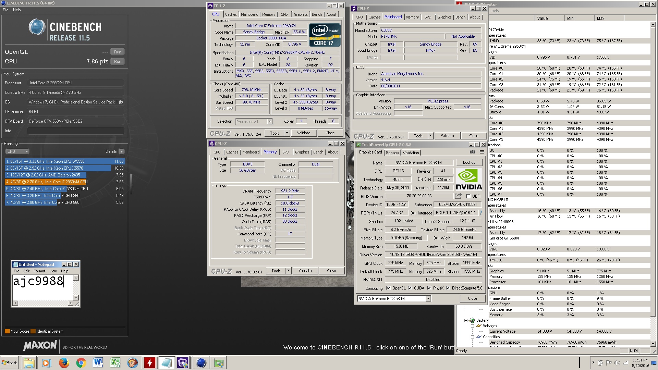Open SPD tab in CPU-Z Memory window
The width and height of the screenshot is (658, 370).
coord(285,152)
